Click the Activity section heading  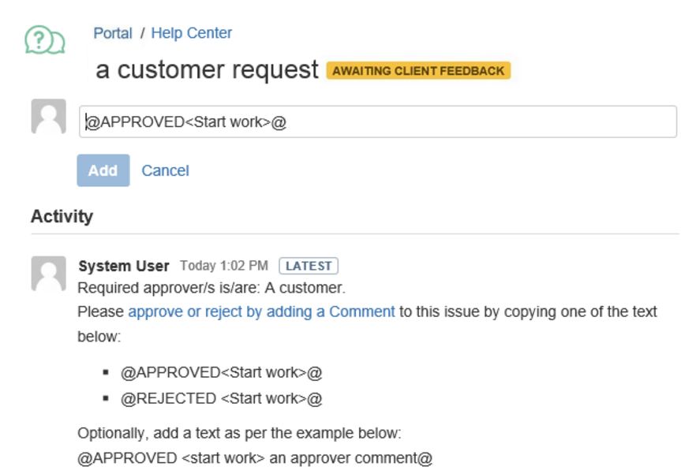(62, 216)
